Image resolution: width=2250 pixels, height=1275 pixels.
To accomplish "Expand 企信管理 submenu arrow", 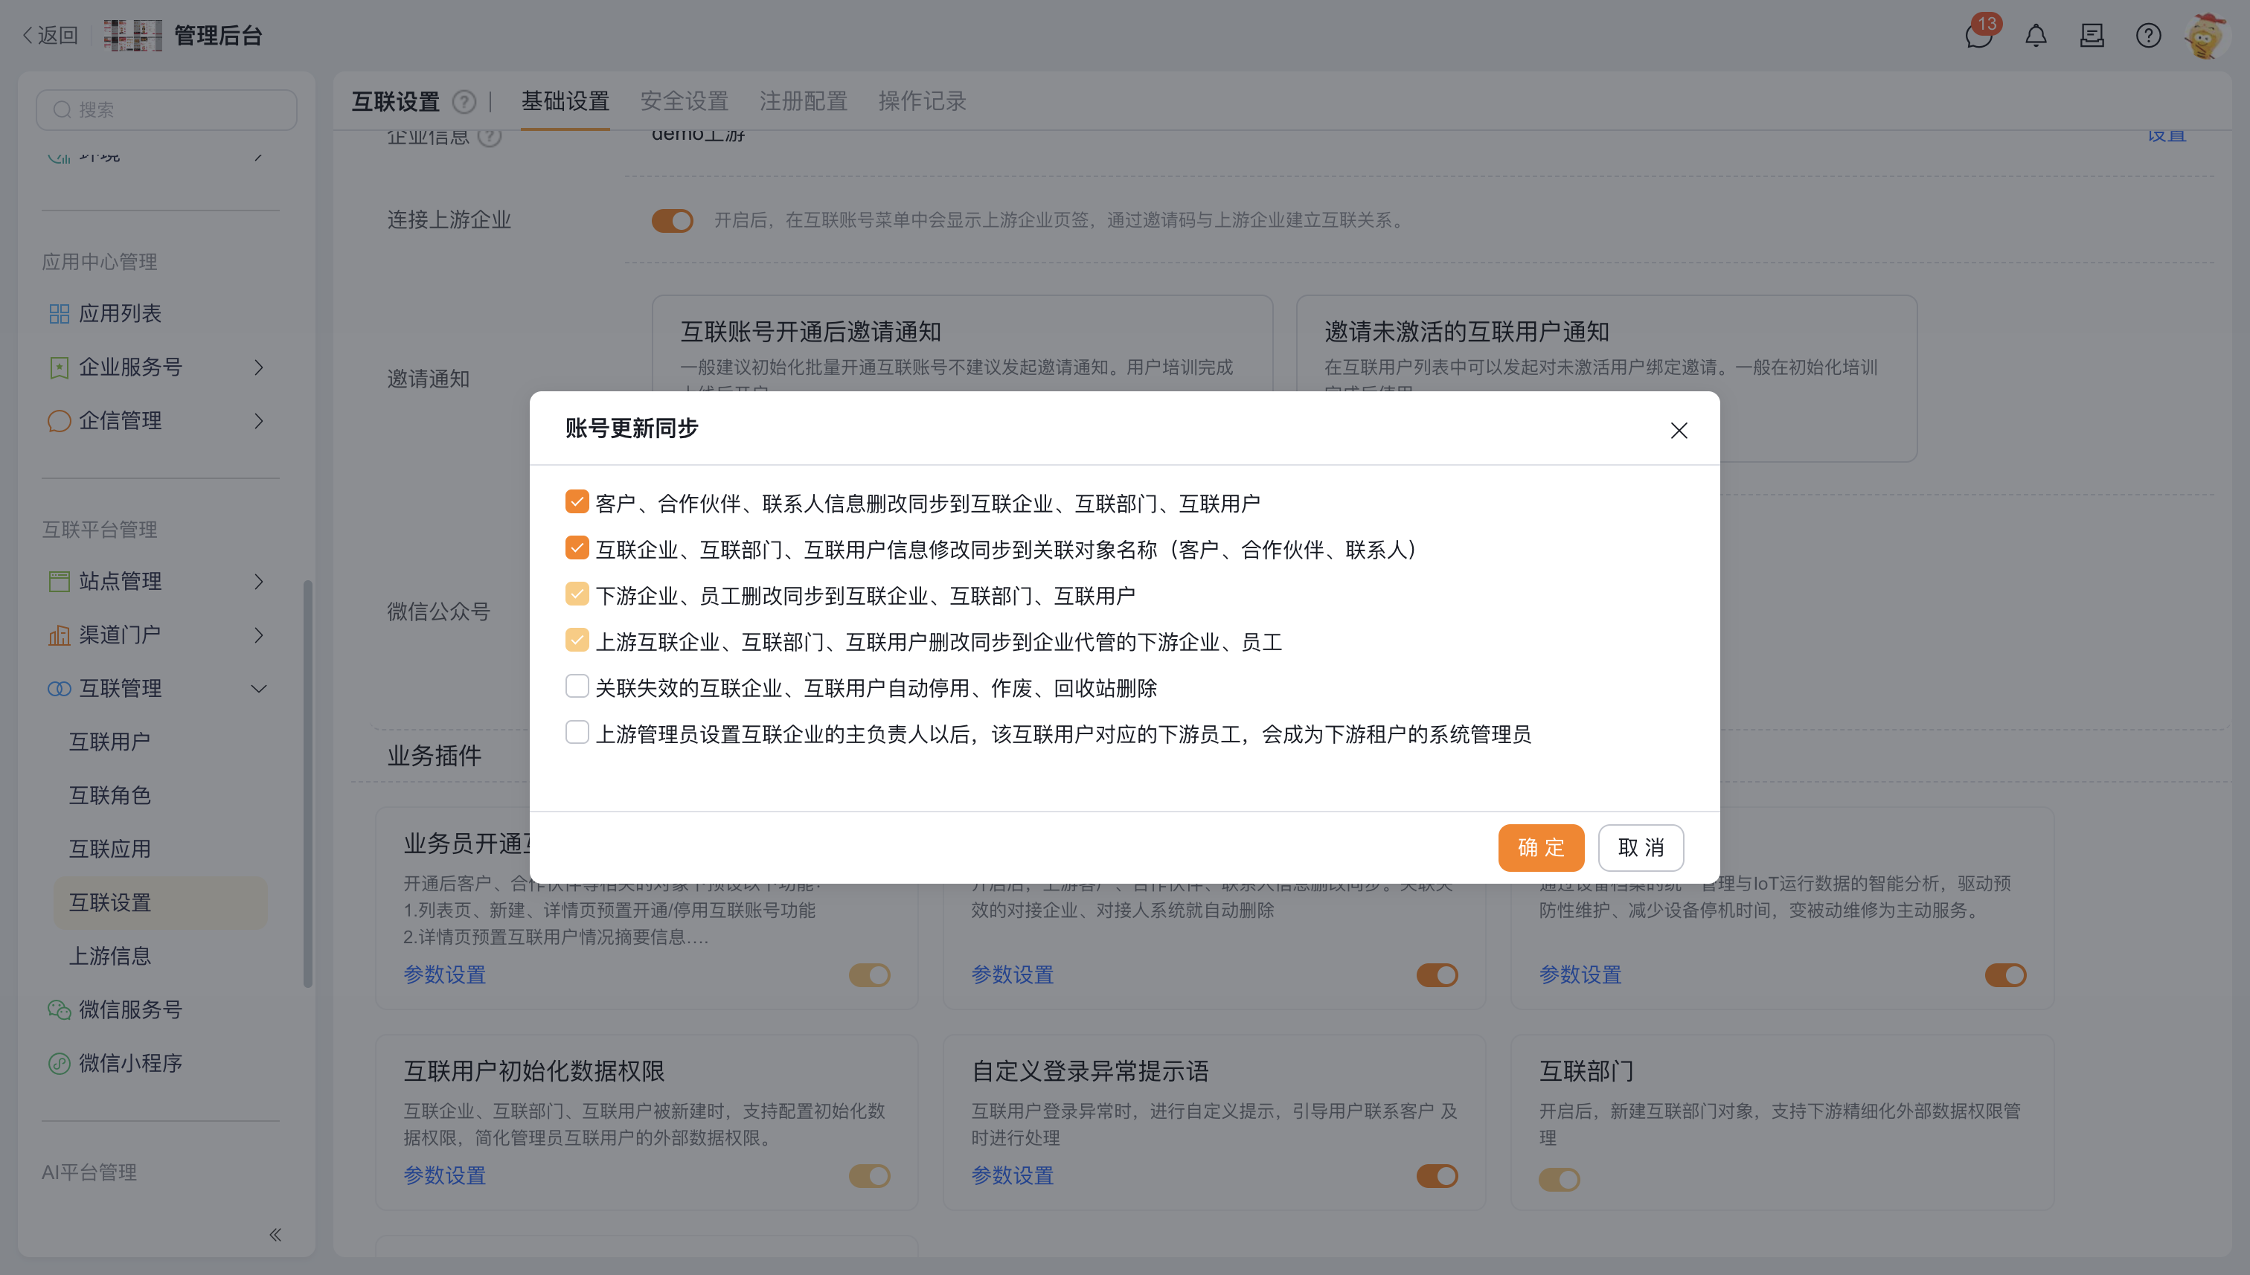I will (x=258, y=421).
